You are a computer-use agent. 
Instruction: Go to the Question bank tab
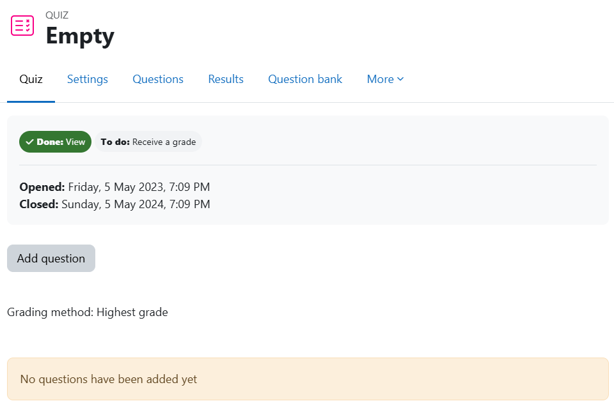(305, 79)
